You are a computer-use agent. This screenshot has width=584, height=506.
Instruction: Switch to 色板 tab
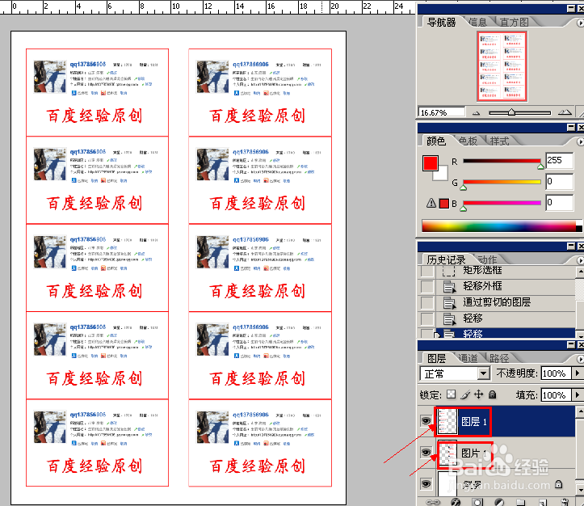coord(468,141)
